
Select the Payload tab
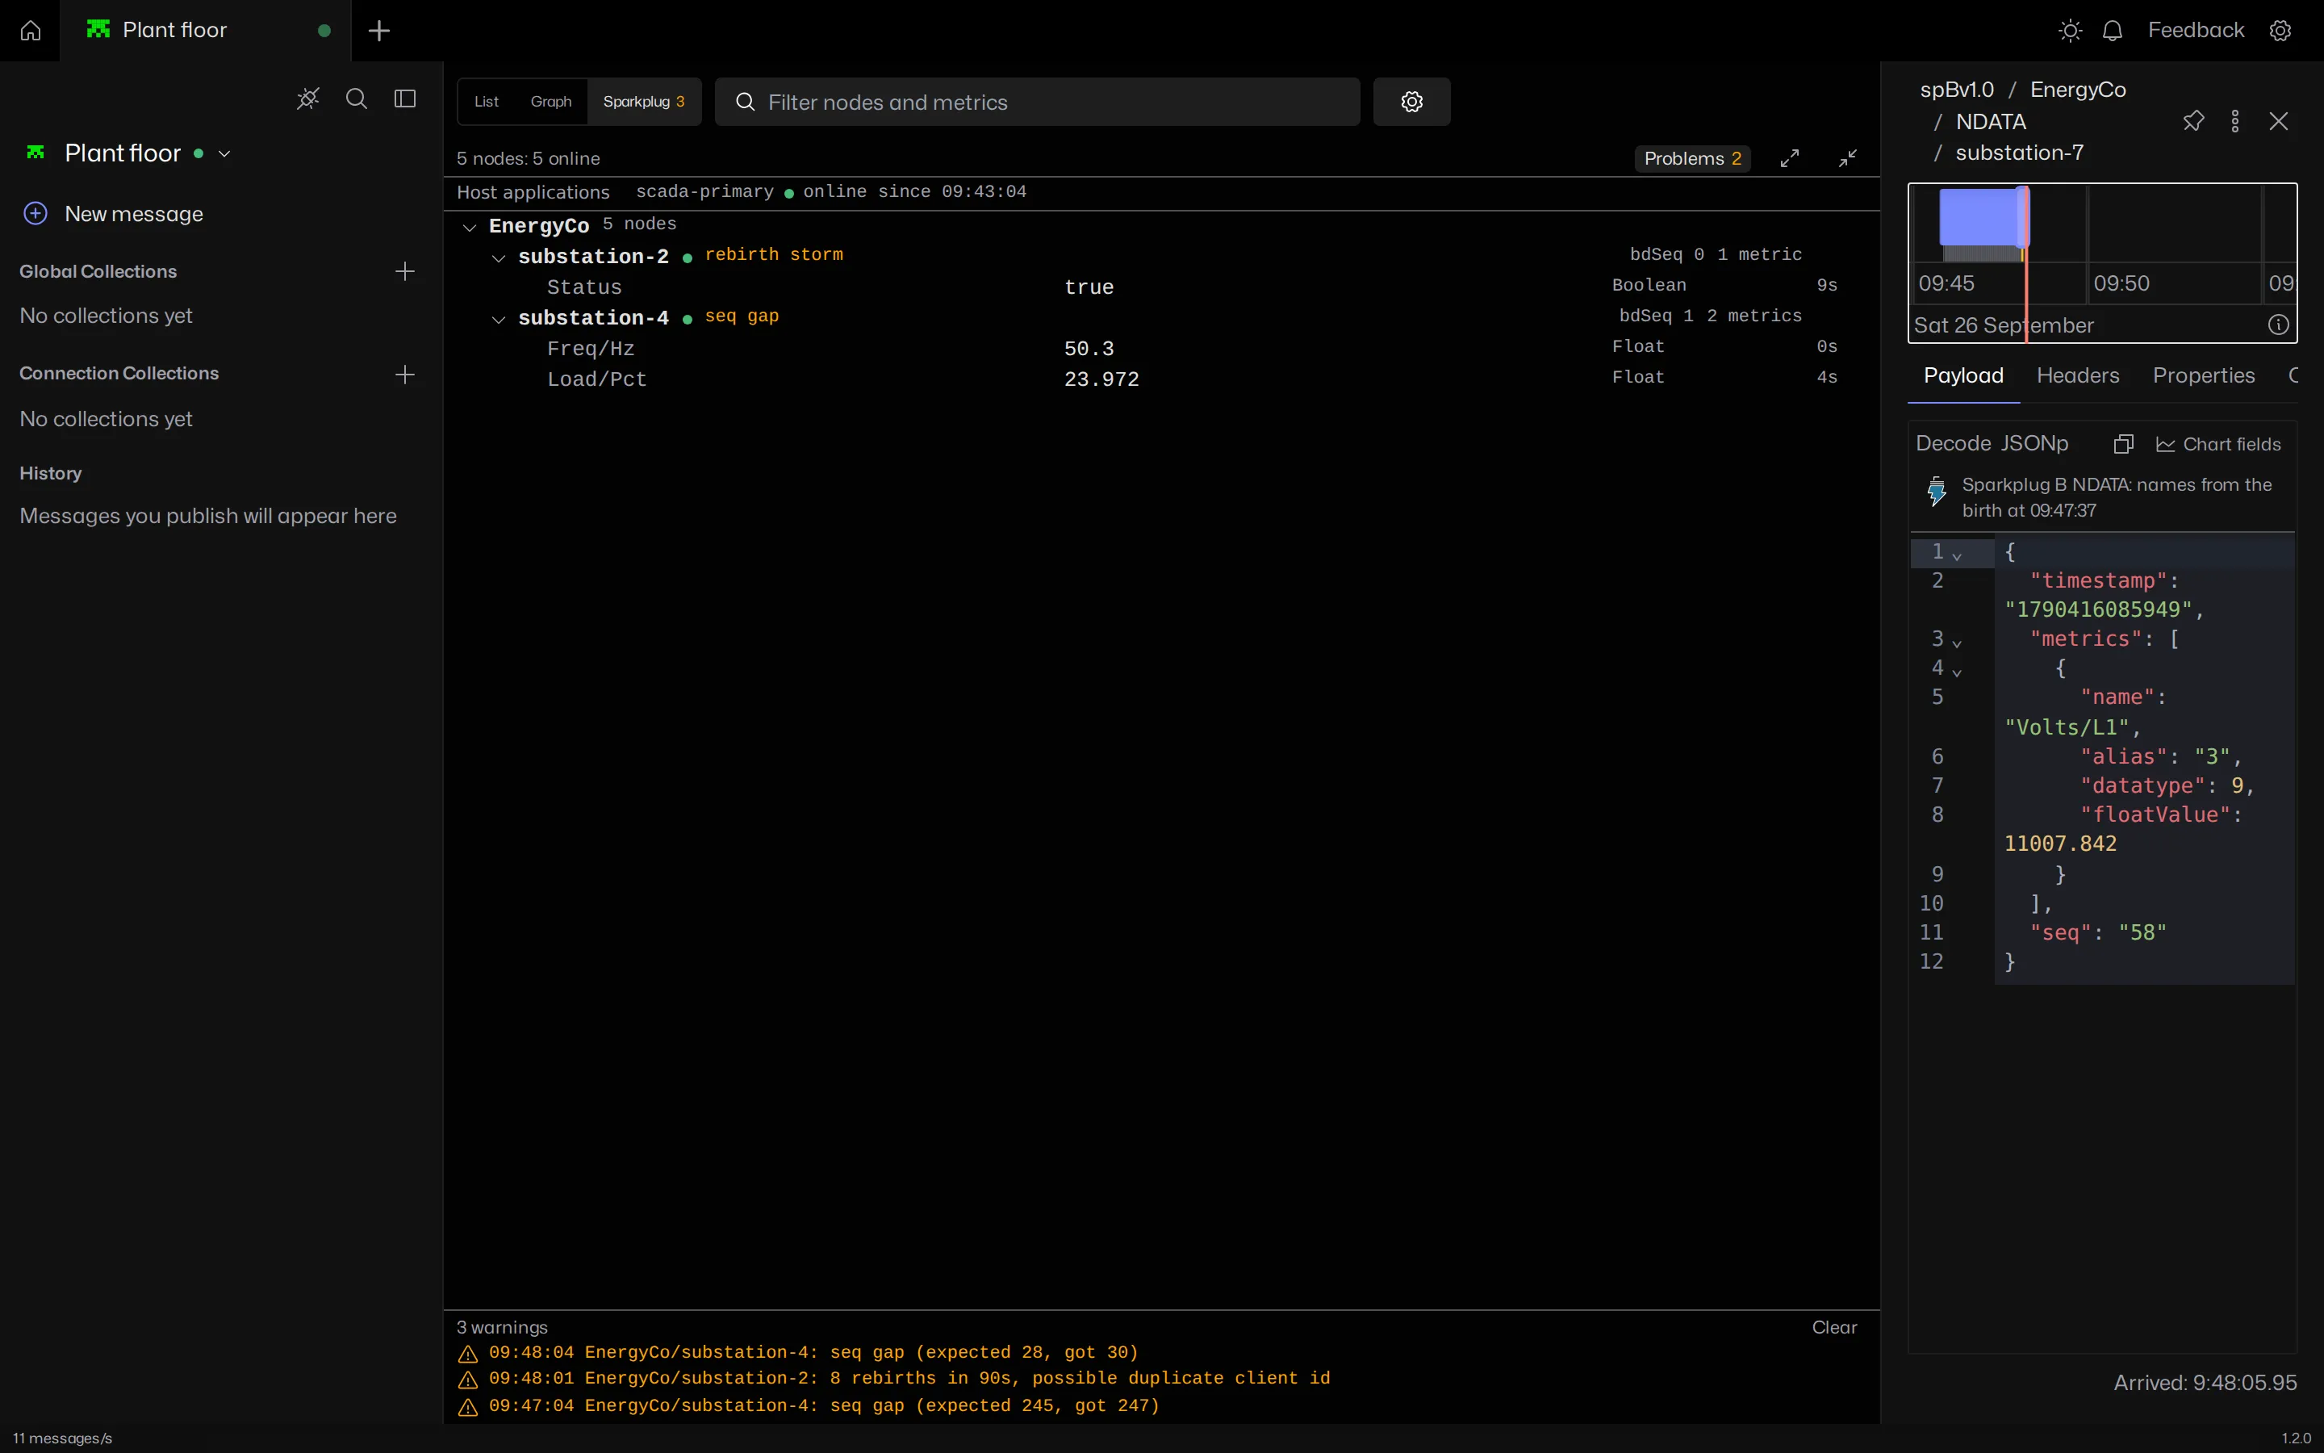1964,375
